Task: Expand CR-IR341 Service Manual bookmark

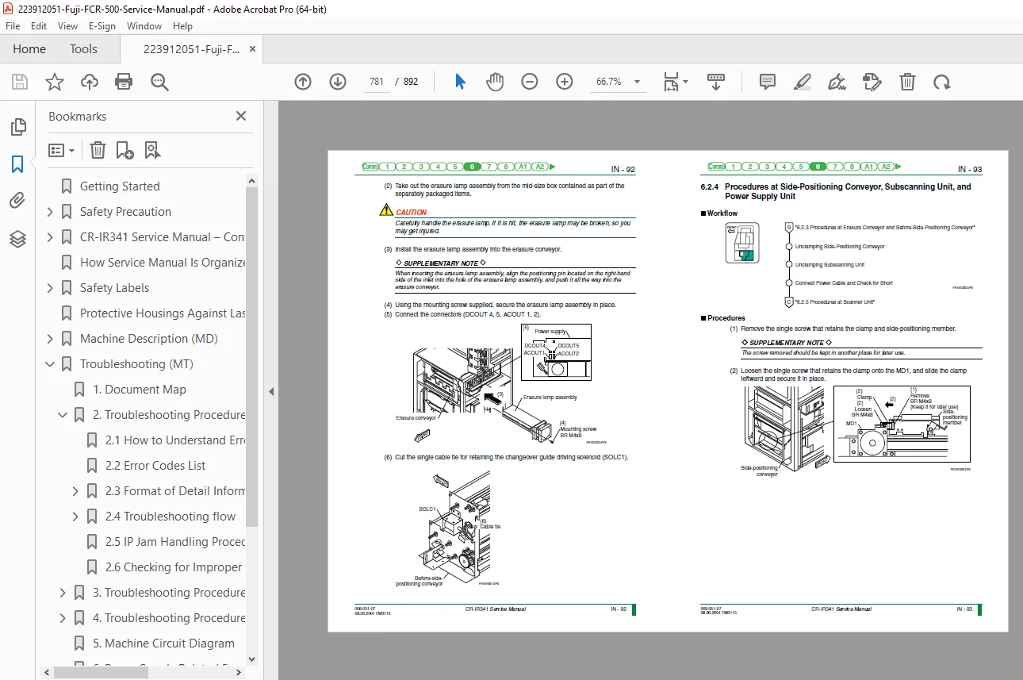Action: 50,237
